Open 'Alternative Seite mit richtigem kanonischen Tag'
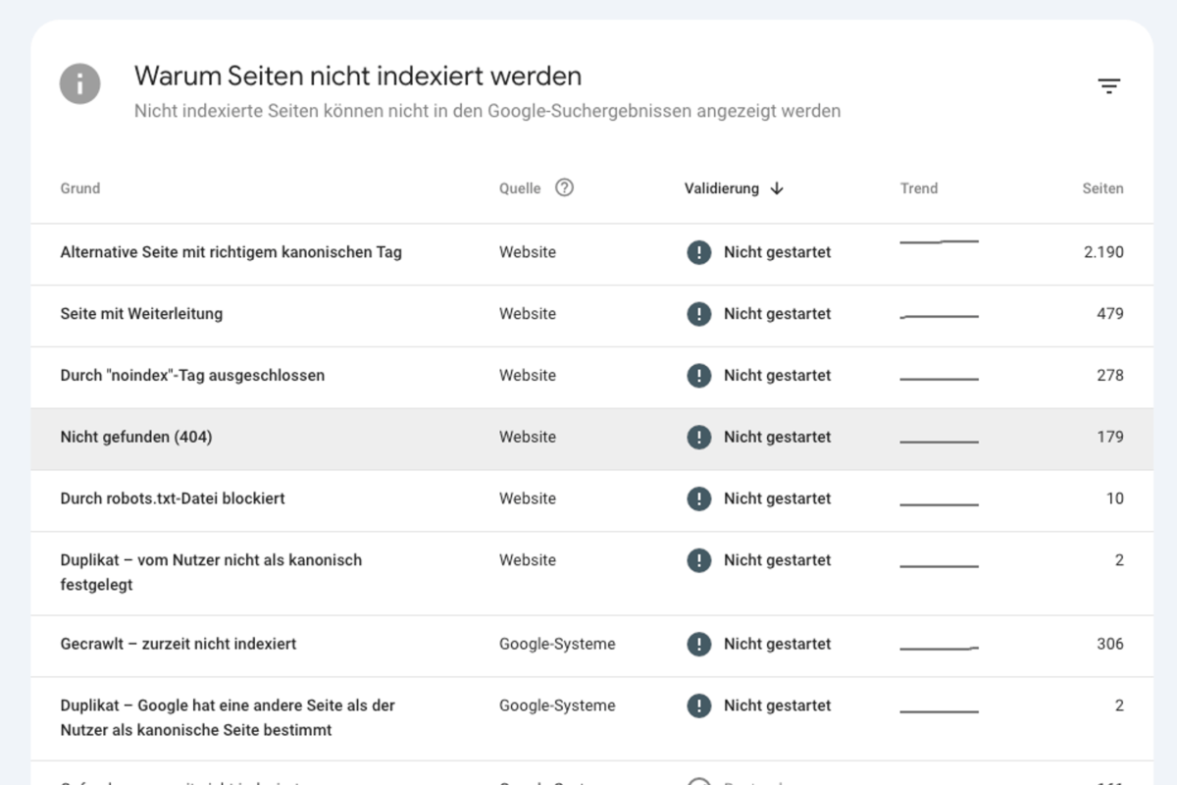Image resolution: width=1177 pixels, height=785 pixels. (x=230, y=252)
